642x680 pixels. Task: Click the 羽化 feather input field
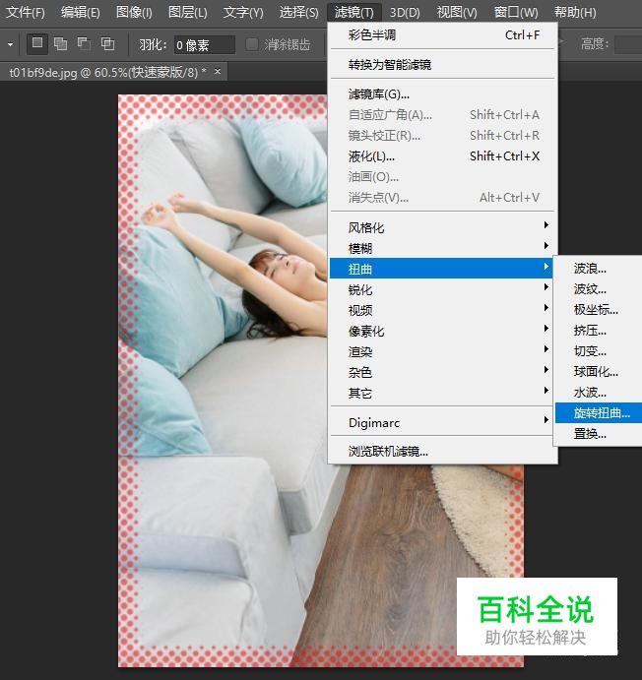[x=204, y=44]
